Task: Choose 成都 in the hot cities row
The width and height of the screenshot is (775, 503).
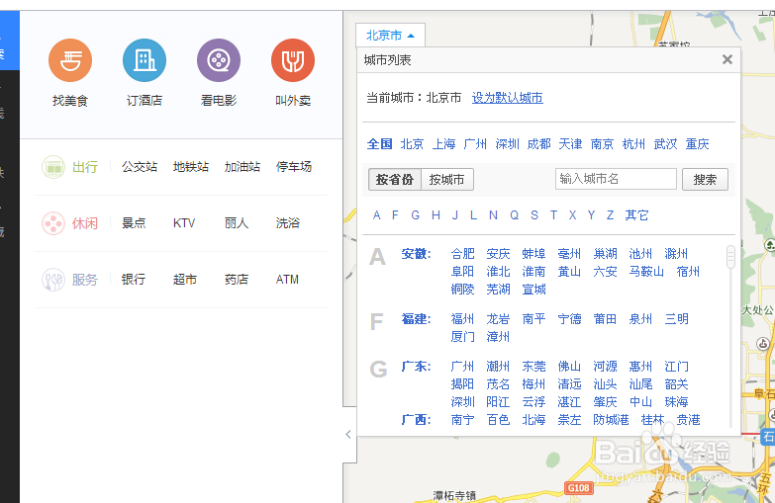Action: pyautogui.click(x=538, y=144)
